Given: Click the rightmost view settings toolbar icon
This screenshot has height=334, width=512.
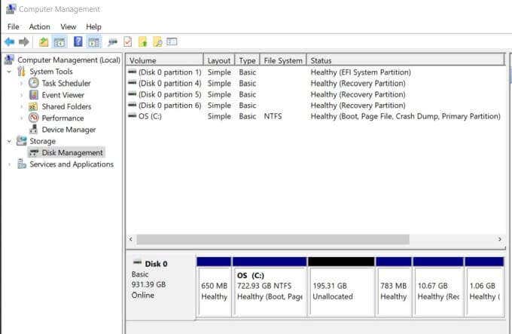Looking at the screenshot, I should (172, 41).
